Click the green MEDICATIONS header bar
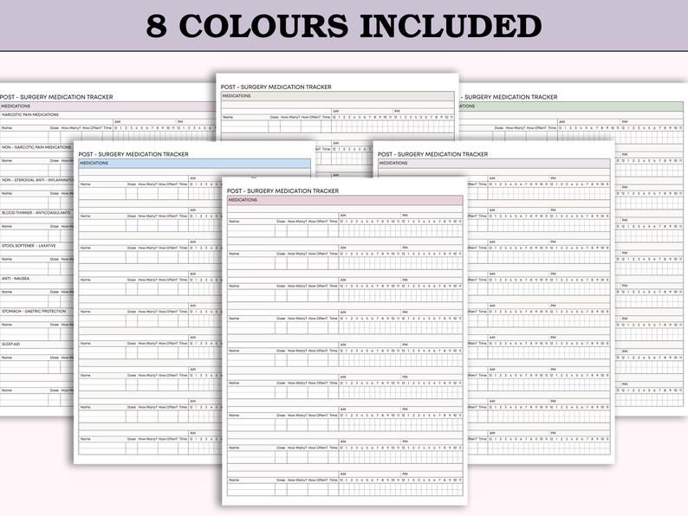 pyautogui.click(x=571, y=106)
